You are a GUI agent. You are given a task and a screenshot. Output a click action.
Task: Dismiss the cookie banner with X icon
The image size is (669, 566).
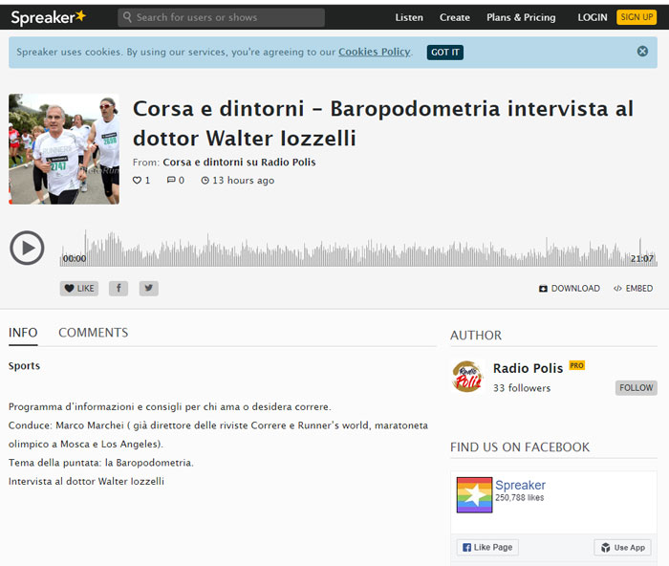[642, 52]
